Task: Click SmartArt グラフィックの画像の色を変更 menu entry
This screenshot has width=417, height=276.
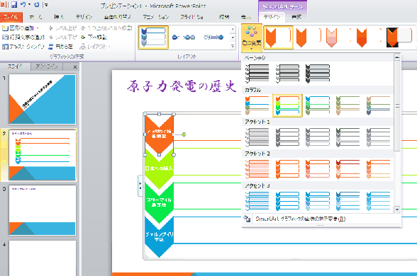Action: coord(321,219)
